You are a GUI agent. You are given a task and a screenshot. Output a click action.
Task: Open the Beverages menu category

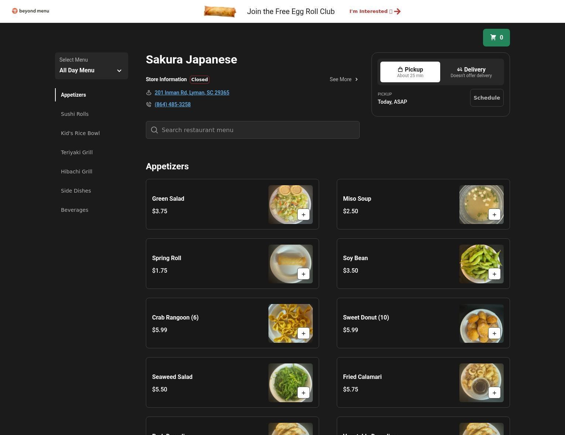pyautogui.click(x=75, y=210)
